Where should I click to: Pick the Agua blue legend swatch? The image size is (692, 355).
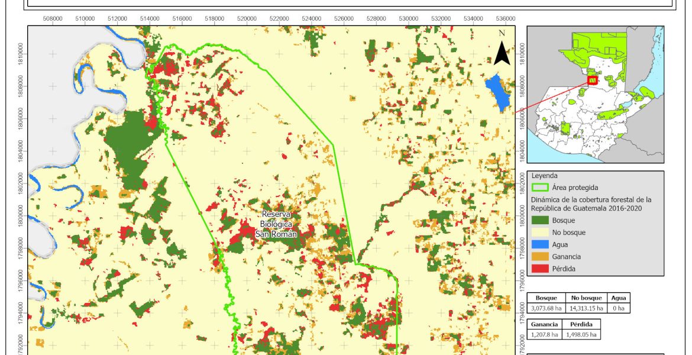click(x=540, y=244)
